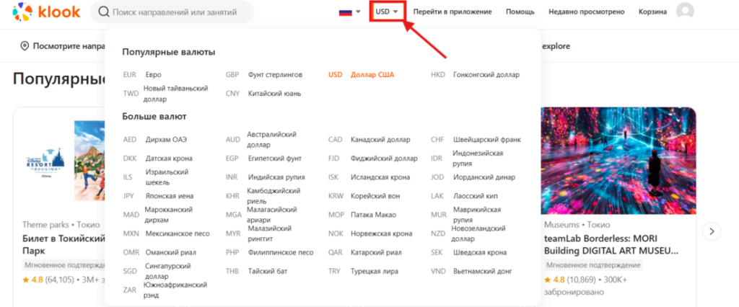Open the user profile avatar
The width and height of the screenshot is (739, 307).
(x=685, y=12)
